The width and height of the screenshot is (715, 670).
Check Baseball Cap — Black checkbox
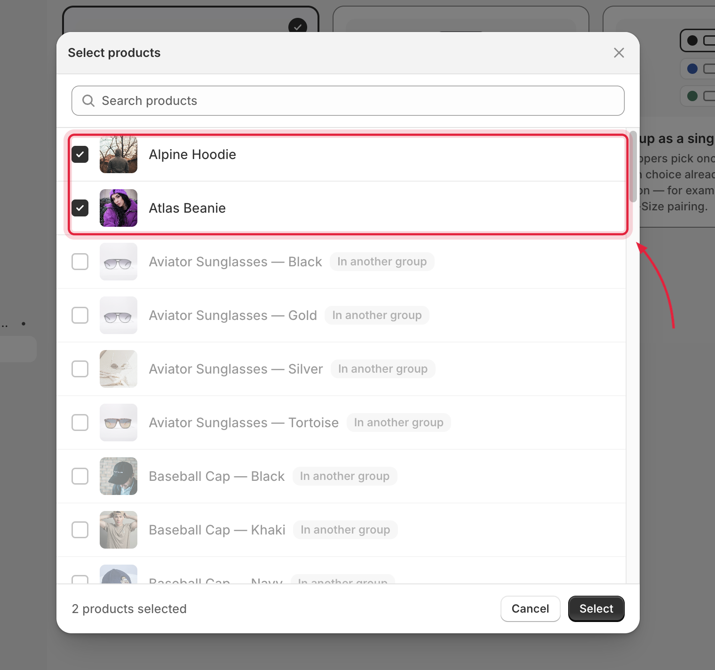(80, 476)
